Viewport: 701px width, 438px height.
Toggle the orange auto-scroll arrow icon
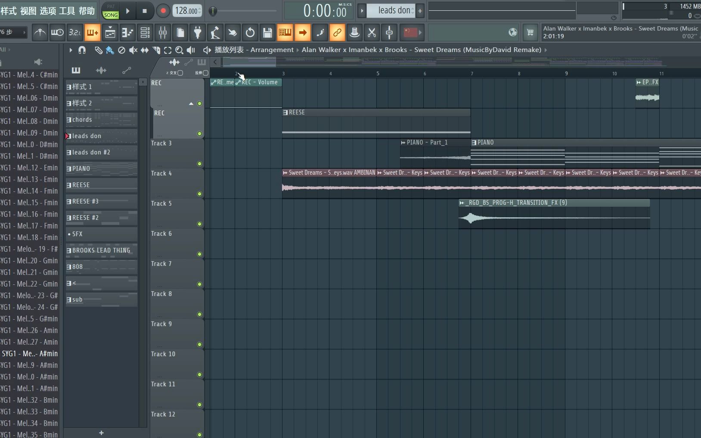(x=303, y=32)
